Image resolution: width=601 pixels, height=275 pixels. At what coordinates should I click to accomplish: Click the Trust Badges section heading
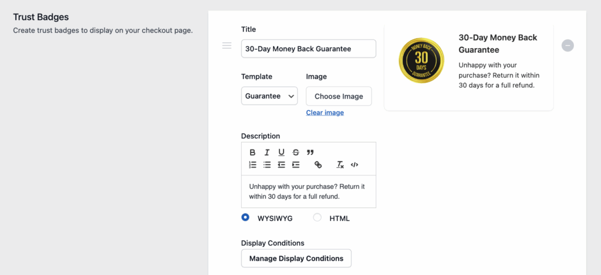click(41, 17)
